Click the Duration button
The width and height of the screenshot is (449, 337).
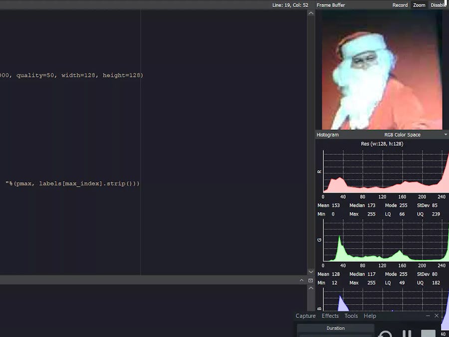click(x=335, y=328)
